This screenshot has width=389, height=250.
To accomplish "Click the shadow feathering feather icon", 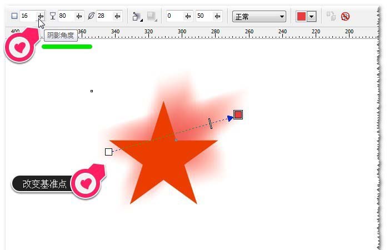I will [x=91, y=16].
